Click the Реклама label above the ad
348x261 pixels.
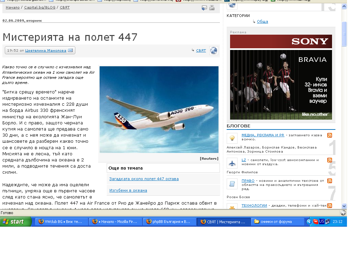[238, 32]
